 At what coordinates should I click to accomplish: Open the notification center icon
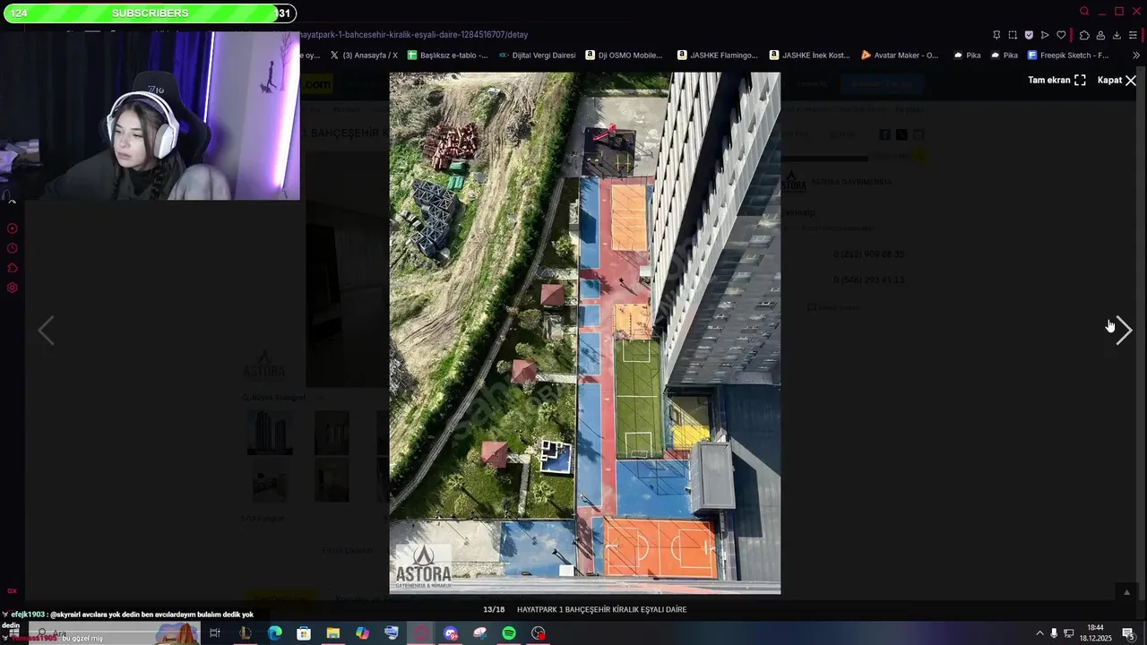pyautogui.click(x=1129, y=633)
